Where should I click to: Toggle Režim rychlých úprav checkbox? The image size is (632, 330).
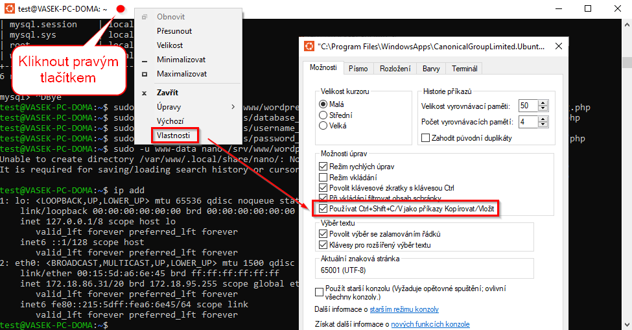[323, 167]
